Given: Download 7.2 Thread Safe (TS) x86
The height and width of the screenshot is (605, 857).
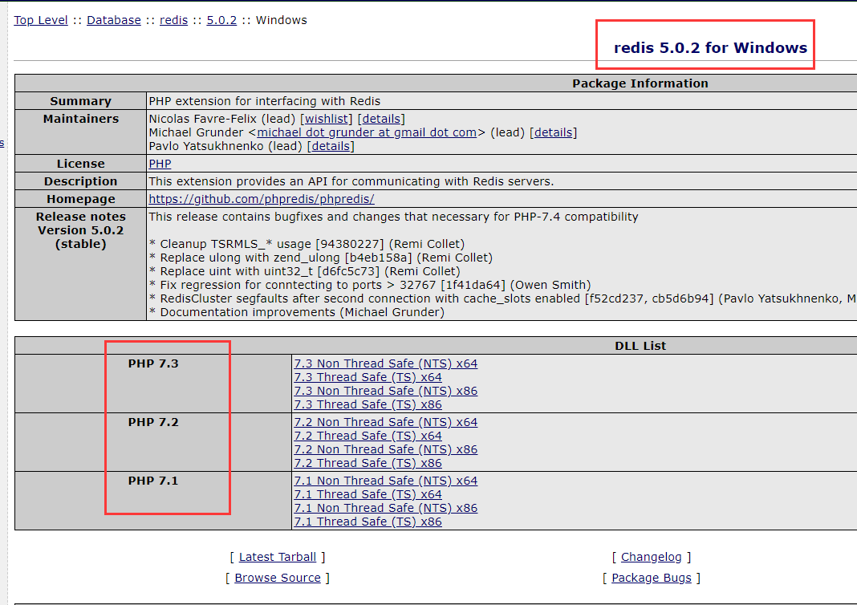Looking at the screenshot, I should click(x=368, y=463).
